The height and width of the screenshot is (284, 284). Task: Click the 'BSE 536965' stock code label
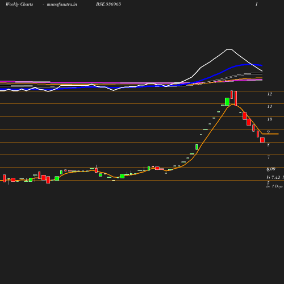tap(108, 4)
